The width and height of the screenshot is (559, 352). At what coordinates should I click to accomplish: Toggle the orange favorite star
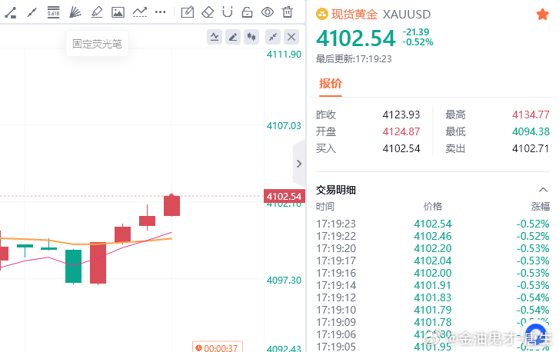[543, 15]
